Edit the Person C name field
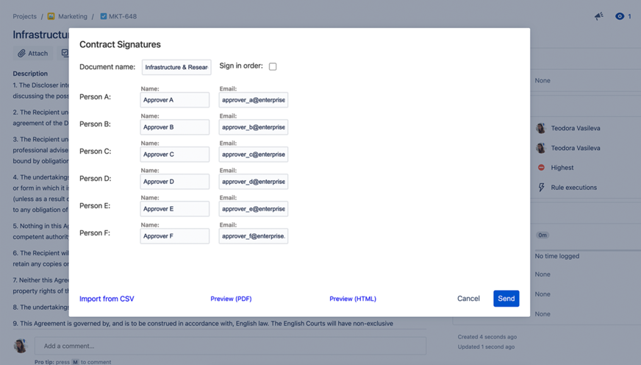The height and width of the screenshot is (365, 641). [174, 155]
